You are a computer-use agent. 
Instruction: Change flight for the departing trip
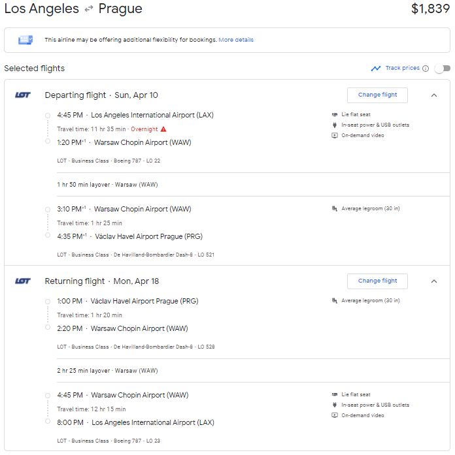tap(377, 95)
